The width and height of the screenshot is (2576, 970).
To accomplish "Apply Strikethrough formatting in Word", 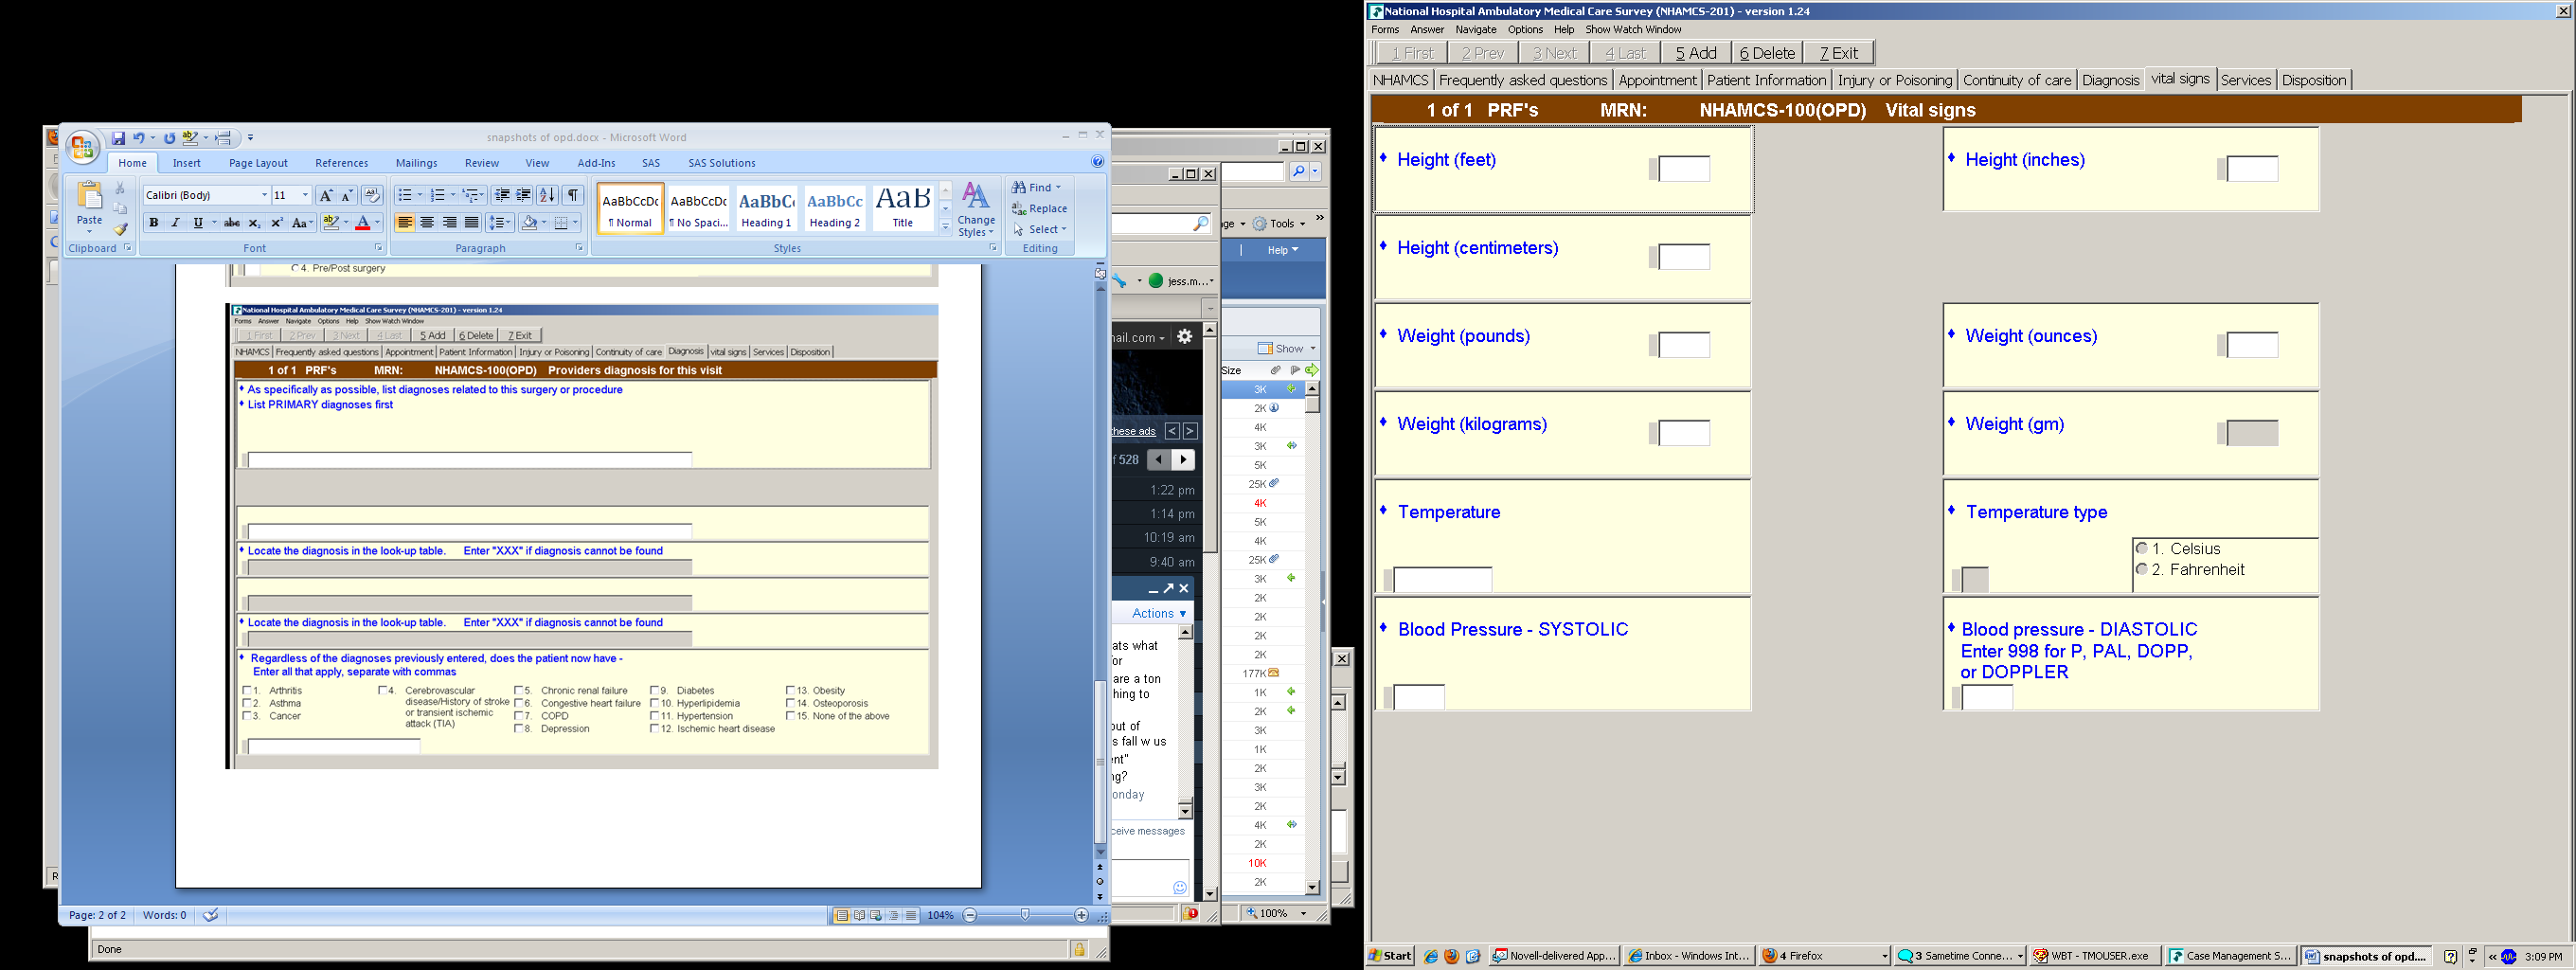I will click(232, 223).
